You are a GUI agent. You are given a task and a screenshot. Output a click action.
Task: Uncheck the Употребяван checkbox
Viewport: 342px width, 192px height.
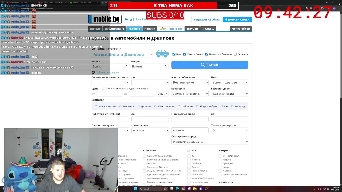click(x=184, y=54)
